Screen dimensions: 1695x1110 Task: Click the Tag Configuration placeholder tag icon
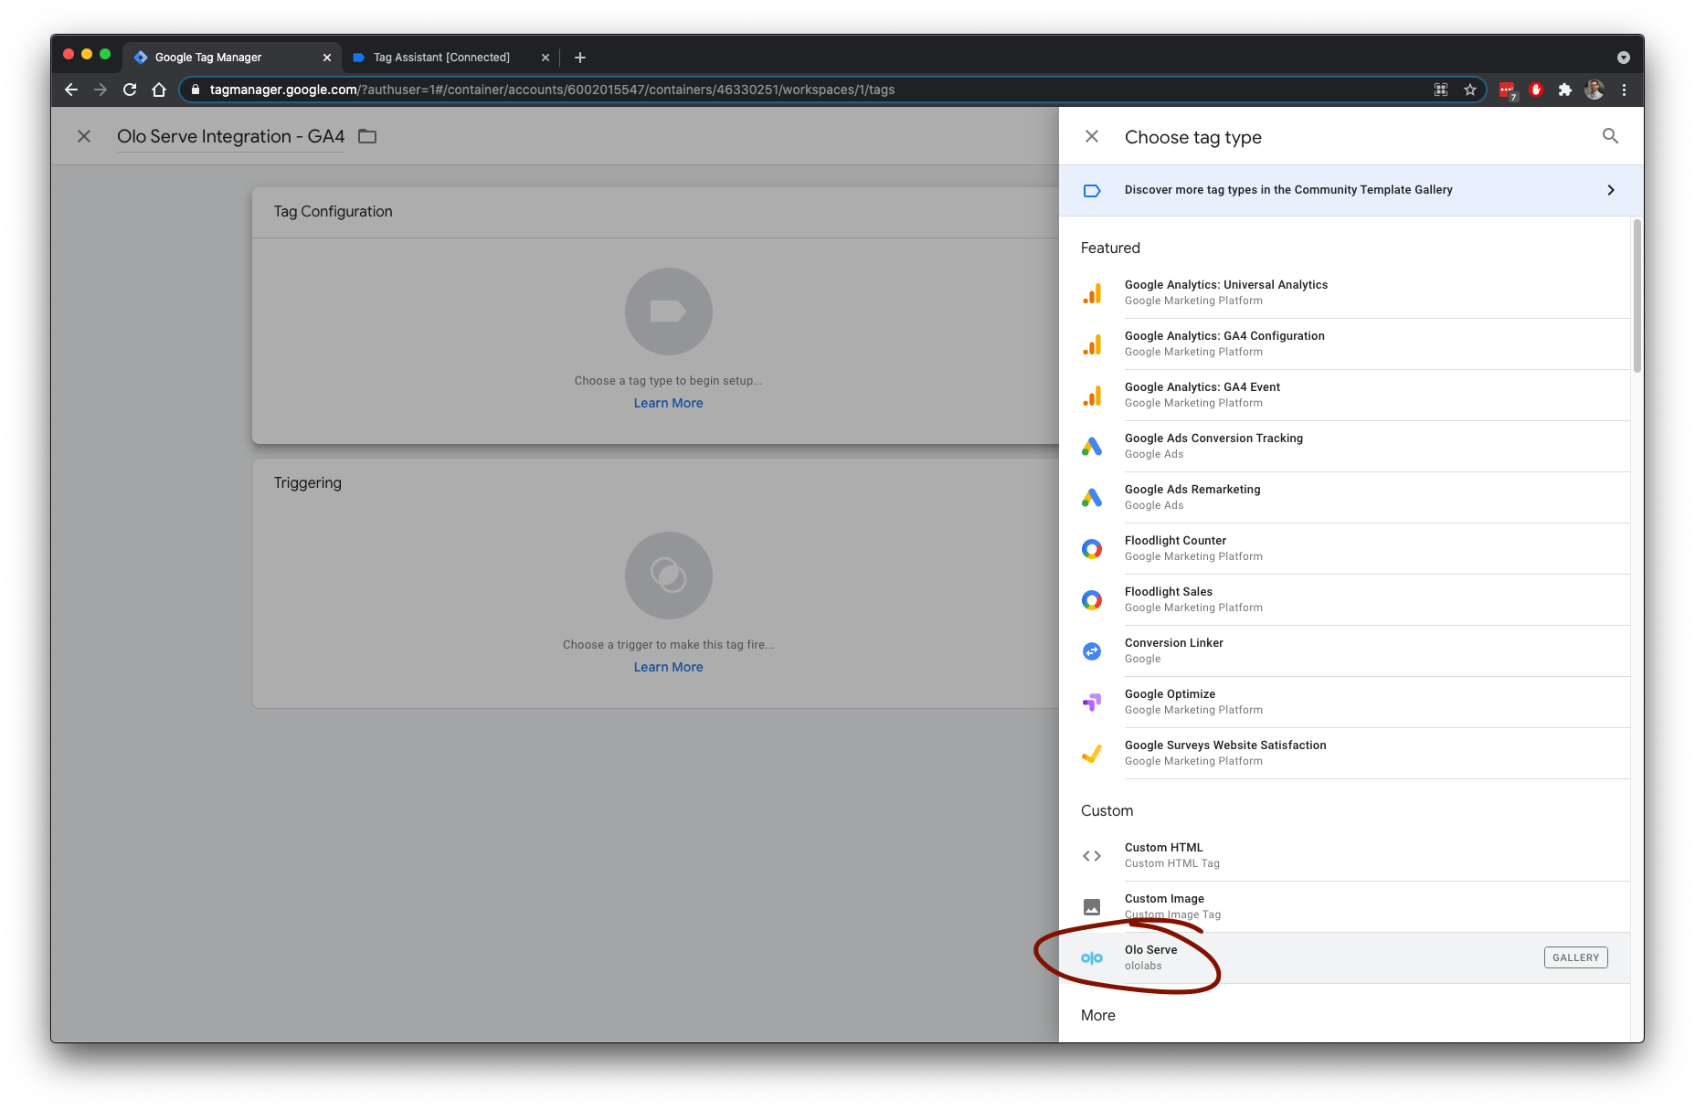click(x=669, y=312)
